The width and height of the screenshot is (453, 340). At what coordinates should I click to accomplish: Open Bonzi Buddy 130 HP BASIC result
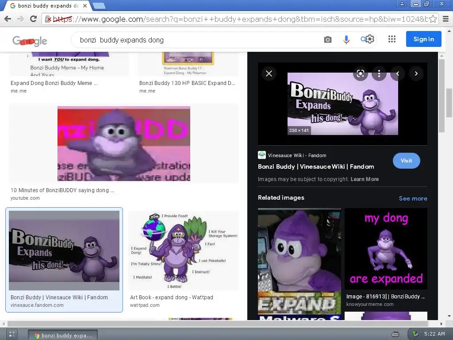coord(187,83)
